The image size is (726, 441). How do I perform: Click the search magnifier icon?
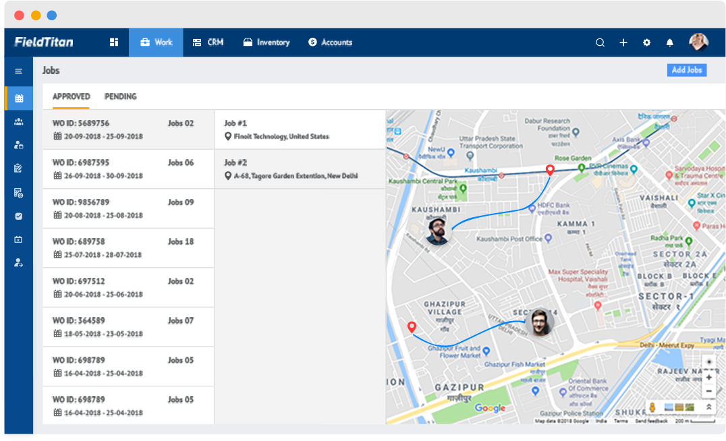coord(600,42)
